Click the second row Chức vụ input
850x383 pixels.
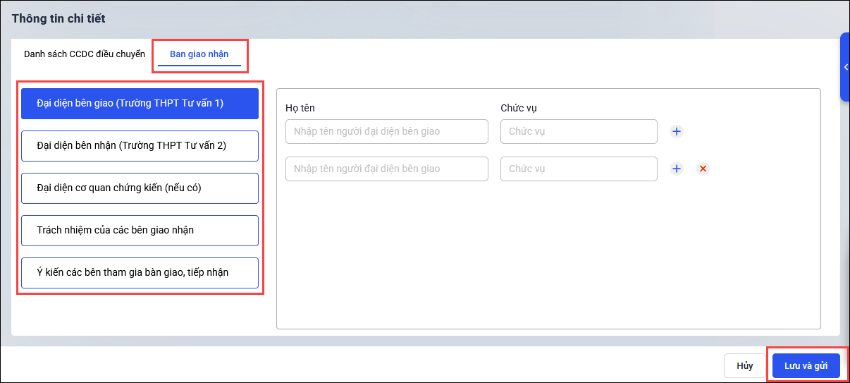(578, 169)
